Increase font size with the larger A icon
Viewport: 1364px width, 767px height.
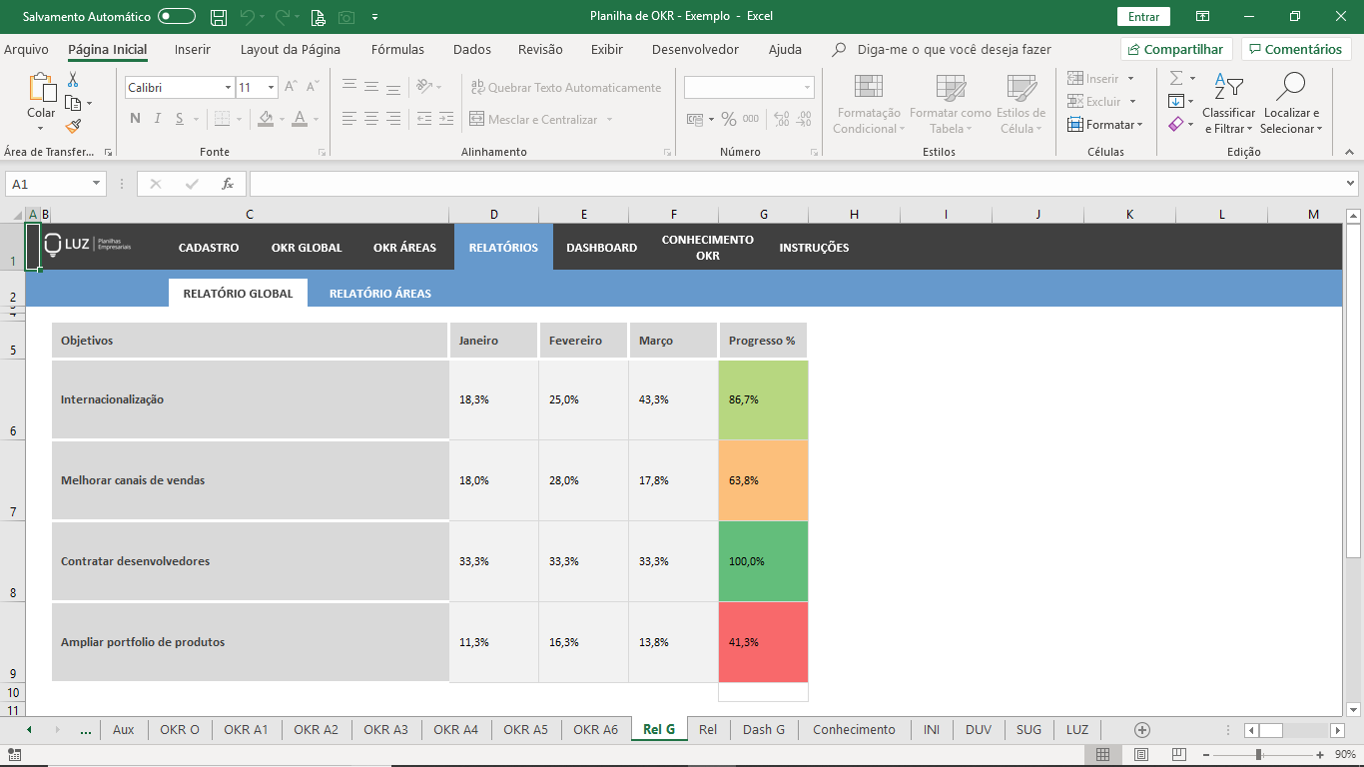coord(290,88)
